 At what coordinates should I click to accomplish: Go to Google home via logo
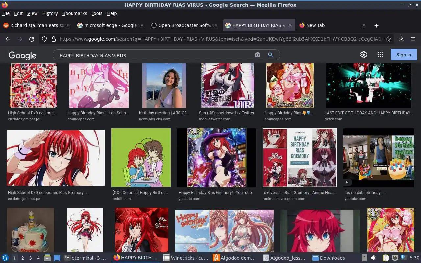pos(22,55)
